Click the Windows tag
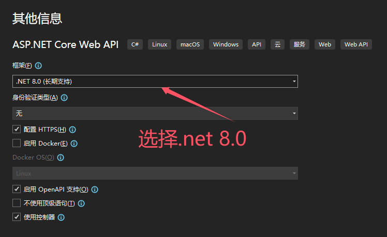The width and height of the screenshot is (387, 237). click(x=226, y=44)
